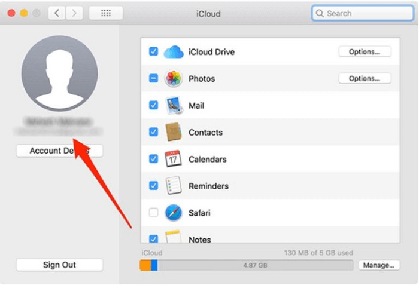Click the Photos pinwheel icon

[x=174, y=79]
